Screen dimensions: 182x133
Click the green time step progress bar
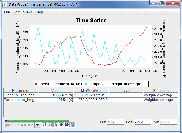point(38,120)
